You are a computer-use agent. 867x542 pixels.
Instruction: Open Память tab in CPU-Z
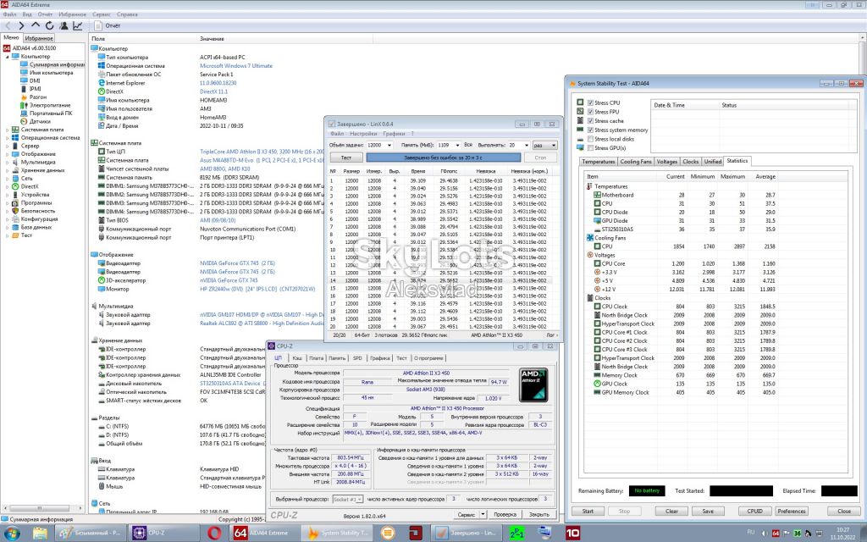click(x=337, y=358)
